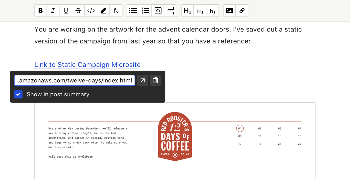Insert a horizontal divider break
350x179 pixels.
click(171, 11)
